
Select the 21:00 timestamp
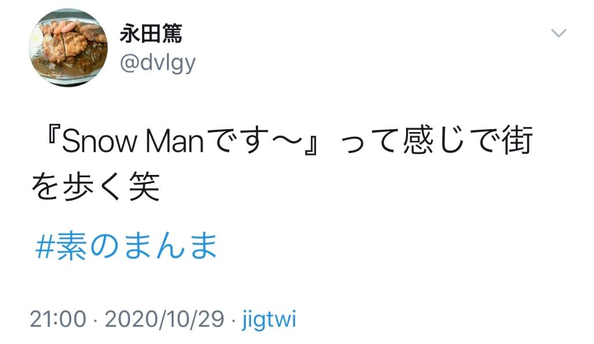click(x=58, y=319)
